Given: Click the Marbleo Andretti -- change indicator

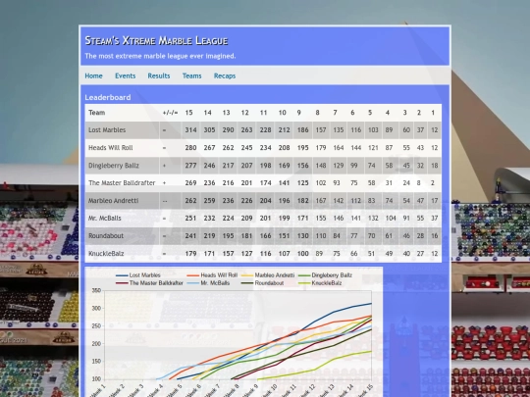Looking at the screenshot, I should [x=165, y=201].
